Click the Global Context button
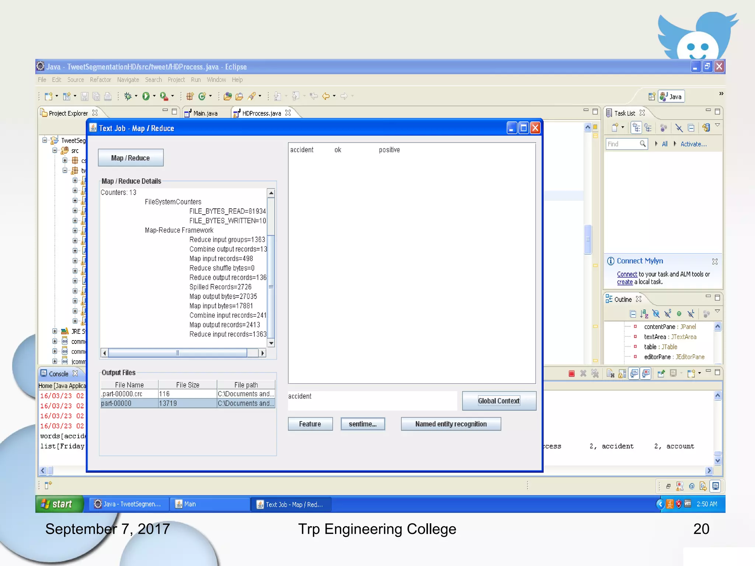The height and width of the screenshot is (566, 755). (498, 401)
